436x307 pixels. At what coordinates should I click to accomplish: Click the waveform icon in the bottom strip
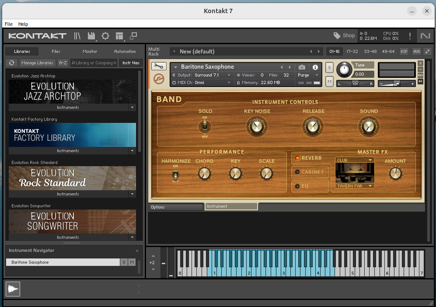[x=13, y=289]
